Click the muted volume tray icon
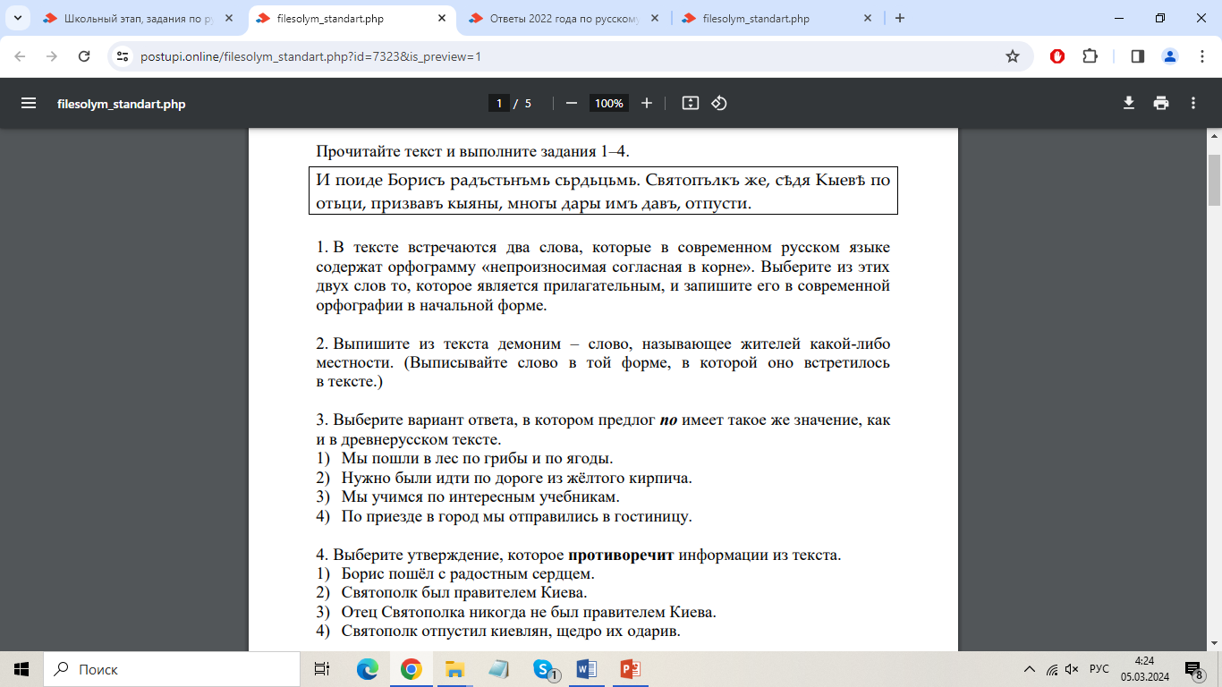 tap(1072, 669)
